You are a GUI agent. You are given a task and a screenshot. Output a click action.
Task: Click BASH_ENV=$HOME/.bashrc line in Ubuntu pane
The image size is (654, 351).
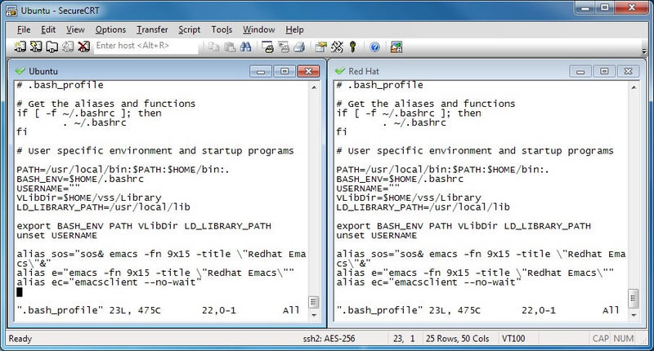coord(79,179)
